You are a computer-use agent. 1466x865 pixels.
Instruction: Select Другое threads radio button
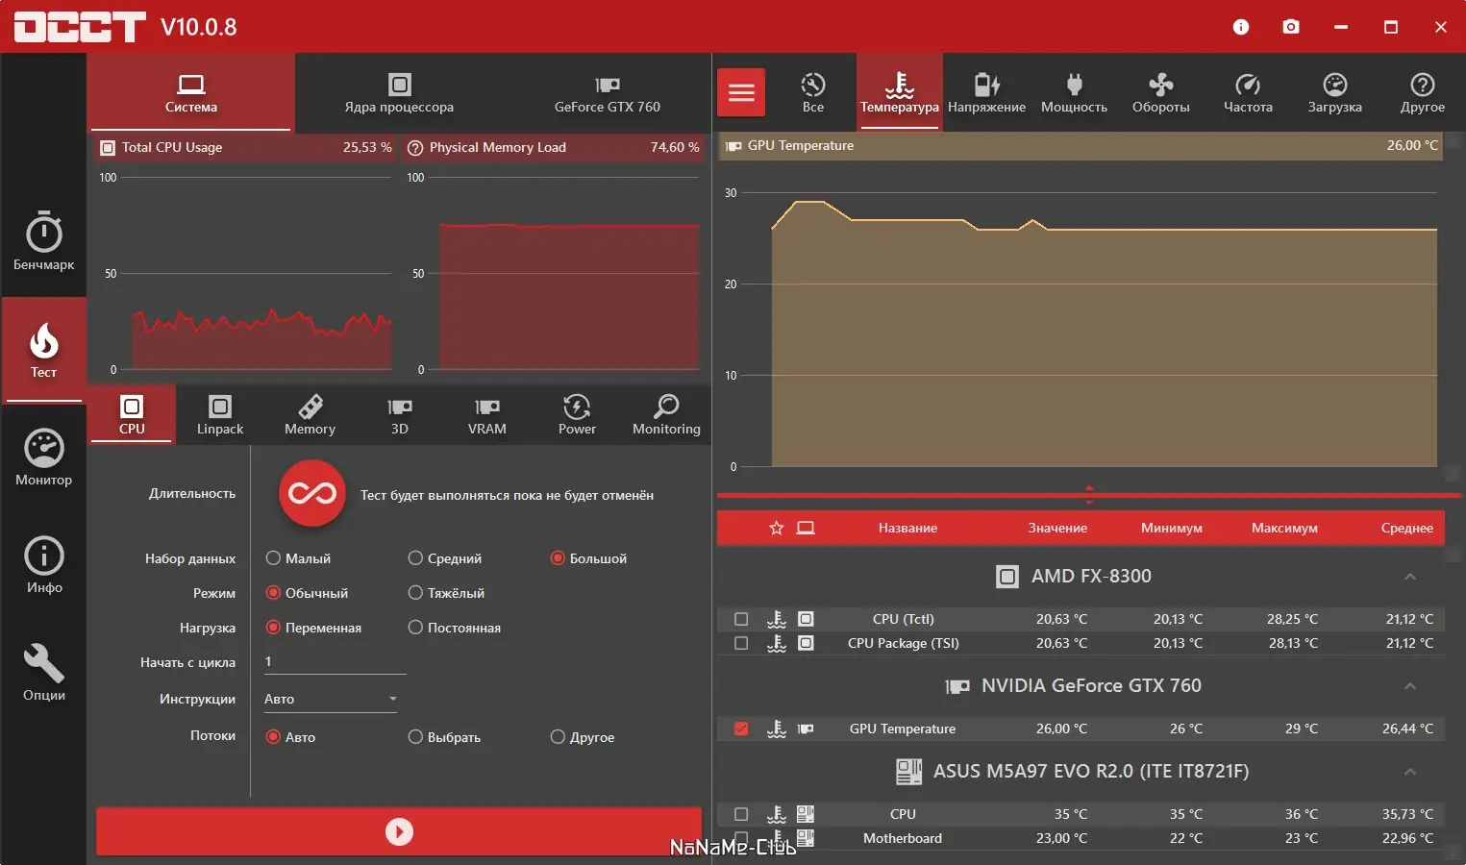tap(583, 737)
